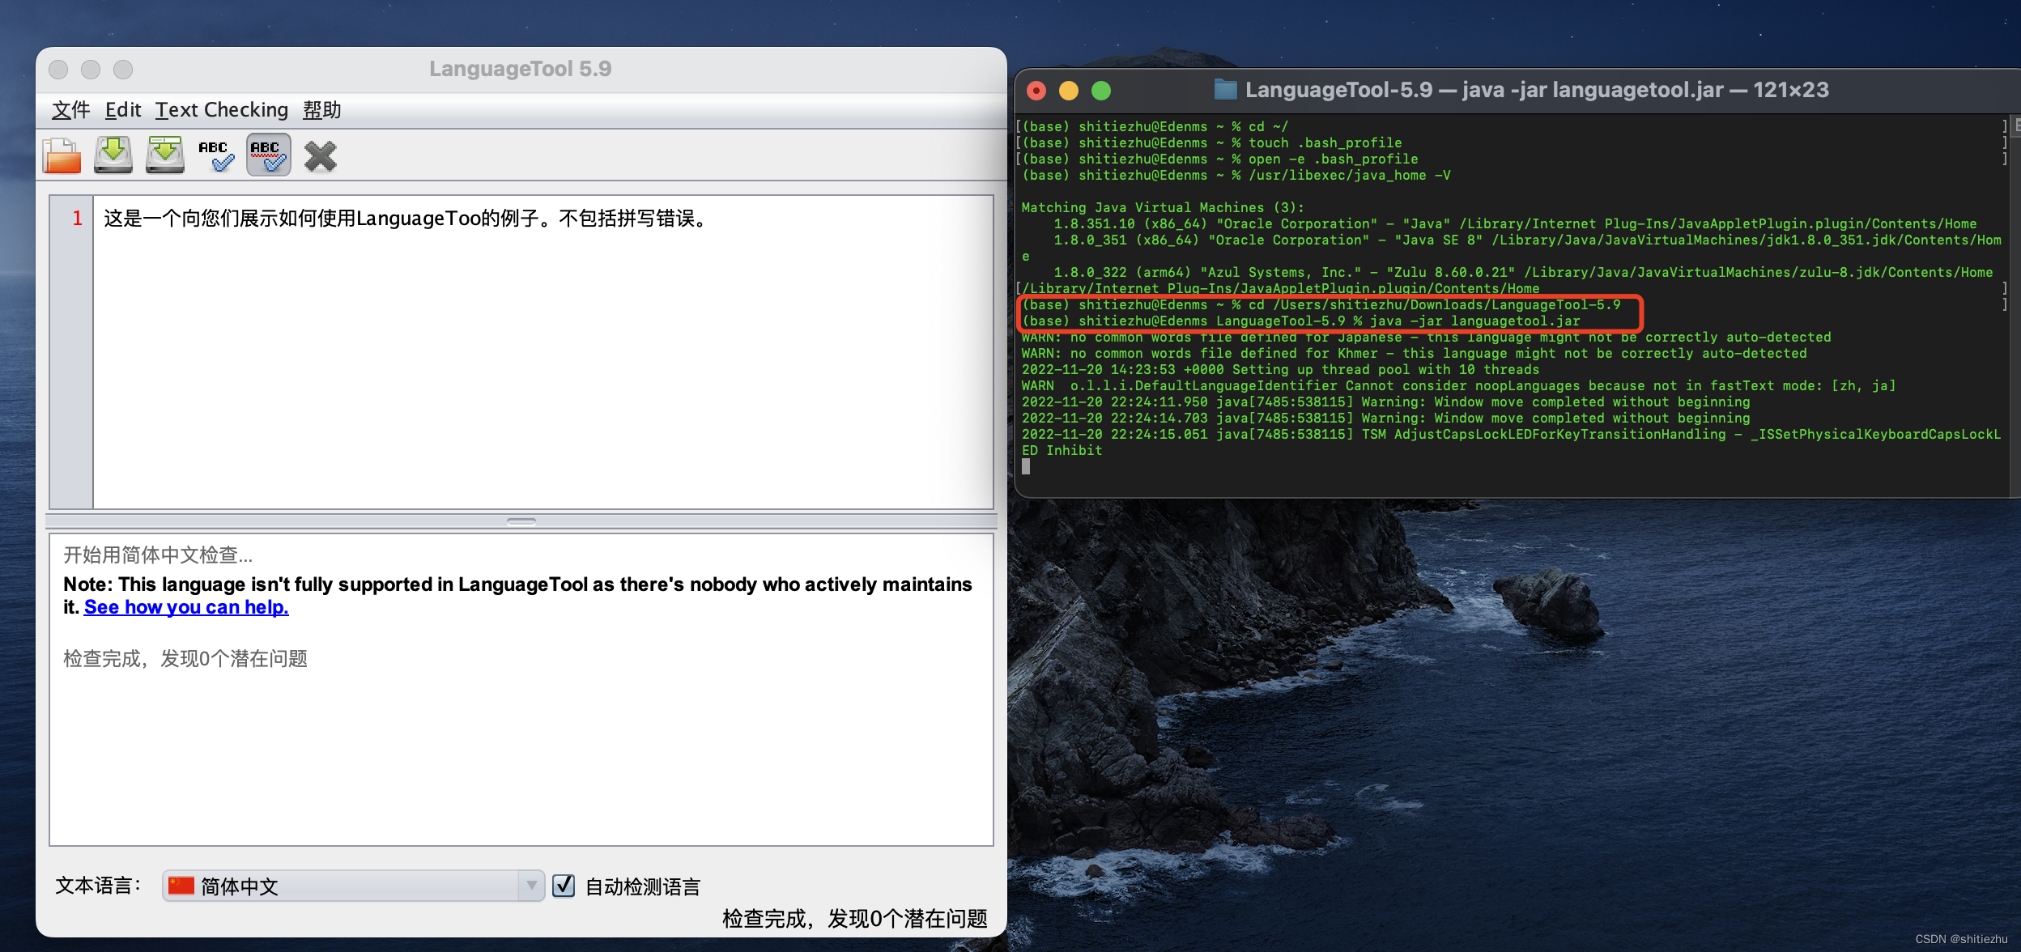Click the folder icon in Terminal title
This screenshot has width=2021, height=952.
1225,90
